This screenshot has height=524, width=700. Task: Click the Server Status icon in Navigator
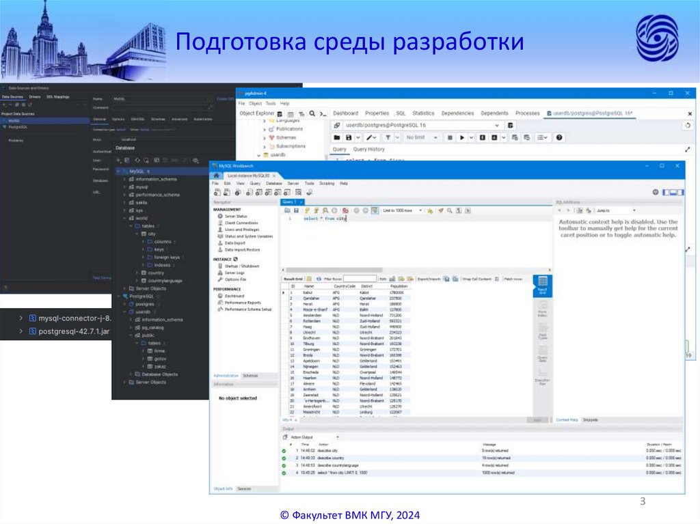point(220,216)
